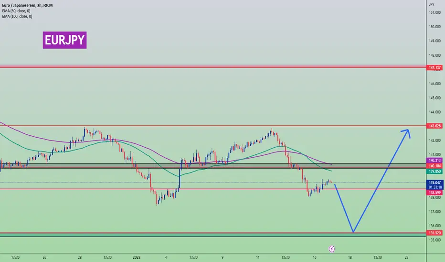Image resolution: width=445 pixels, height=262 pixels.
Task: Click the 18 date label on time axis
Action: point(350,257)
